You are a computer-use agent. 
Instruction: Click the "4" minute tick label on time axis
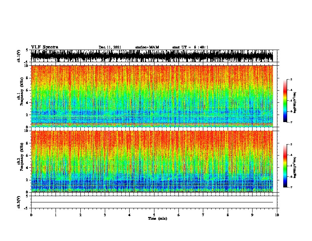click(130, 215)
